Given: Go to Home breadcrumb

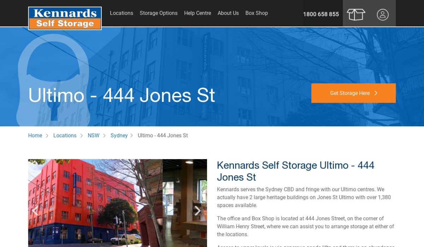Looking at the screenshot, I should pyautogui.click(x=35, y=135).
